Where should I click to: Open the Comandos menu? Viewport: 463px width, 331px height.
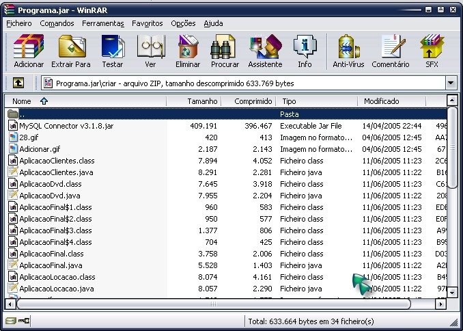click(57, 23)
